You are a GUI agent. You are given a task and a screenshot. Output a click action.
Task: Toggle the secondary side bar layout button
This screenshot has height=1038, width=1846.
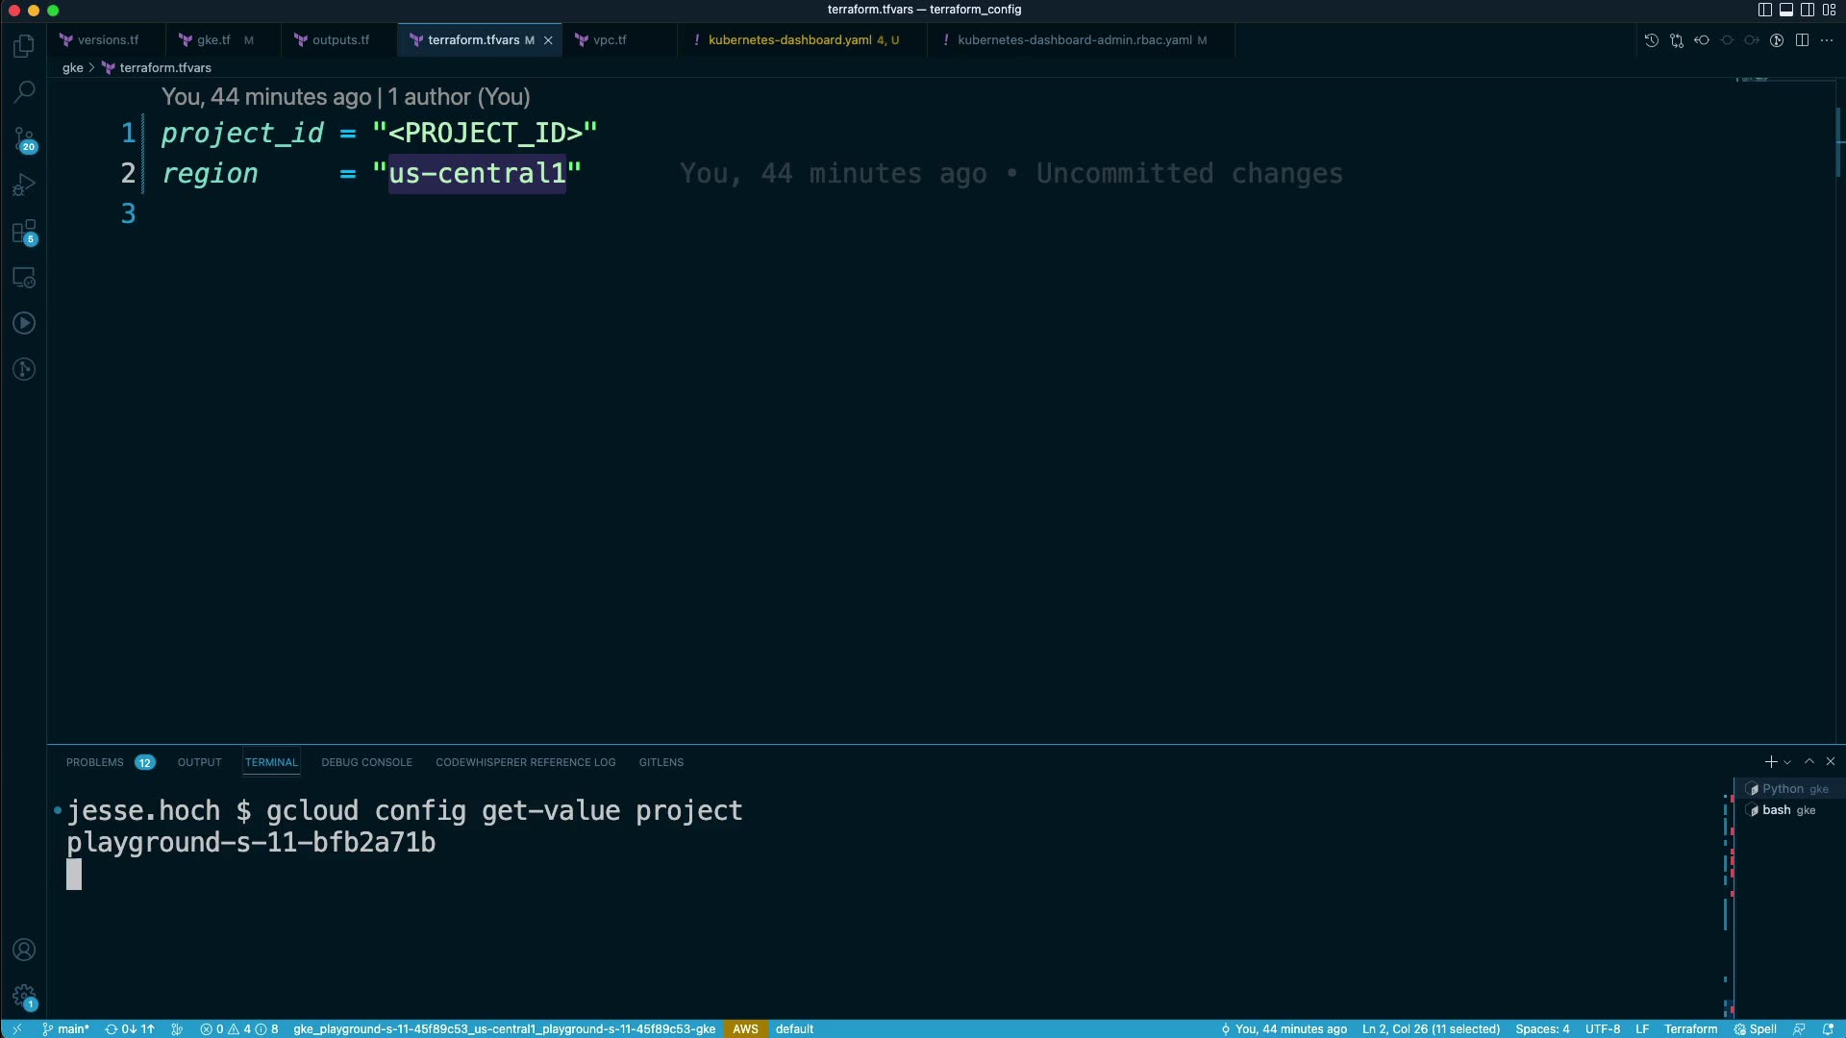(x=1808, y=10)
